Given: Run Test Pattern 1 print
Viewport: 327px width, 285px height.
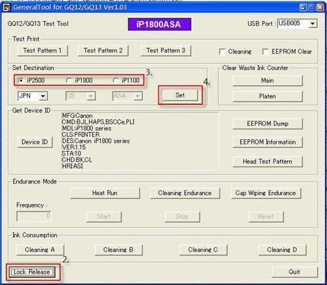Looking at the screenshot, I should coord(43,50).
